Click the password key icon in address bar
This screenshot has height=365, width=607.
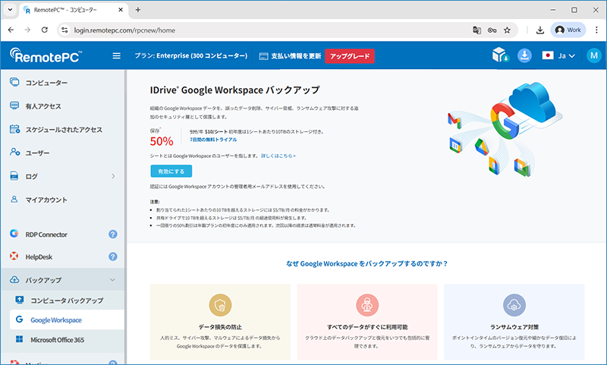pos(492,30)
